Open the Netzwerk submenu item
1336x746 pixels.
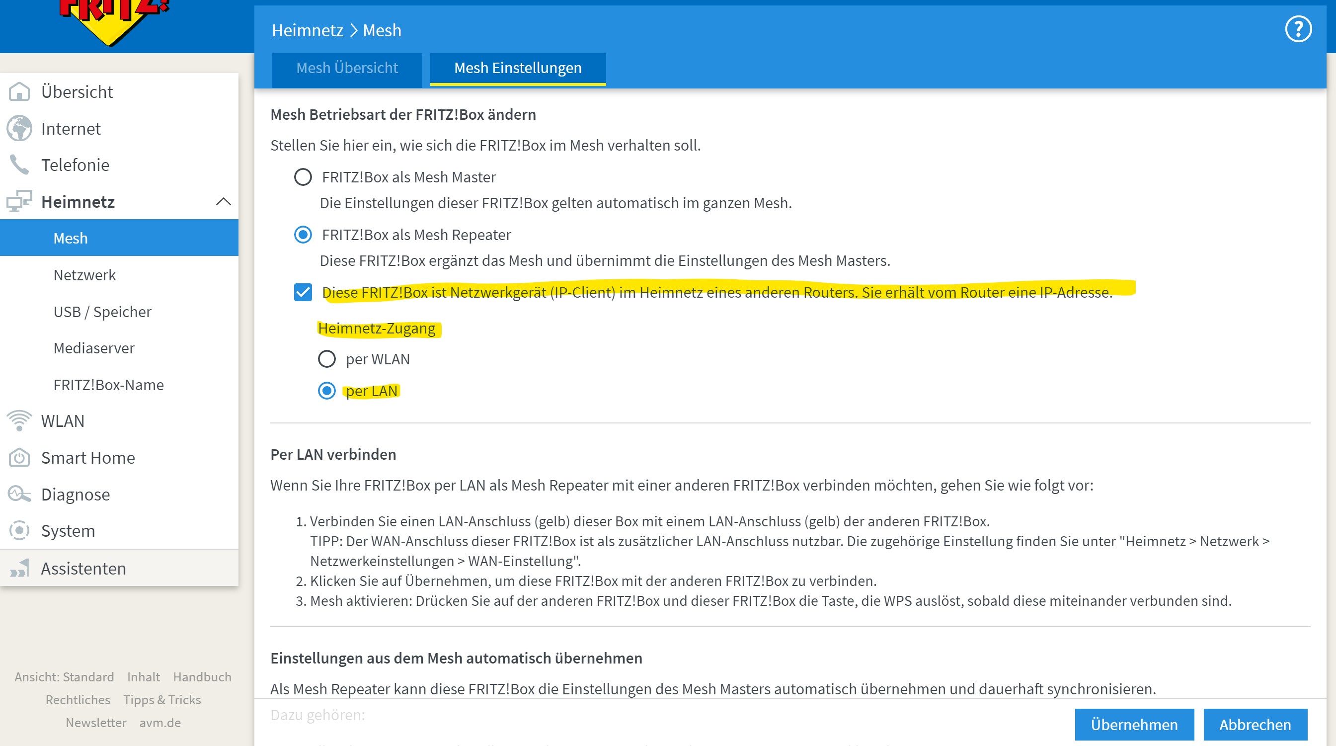pos(84,275)
